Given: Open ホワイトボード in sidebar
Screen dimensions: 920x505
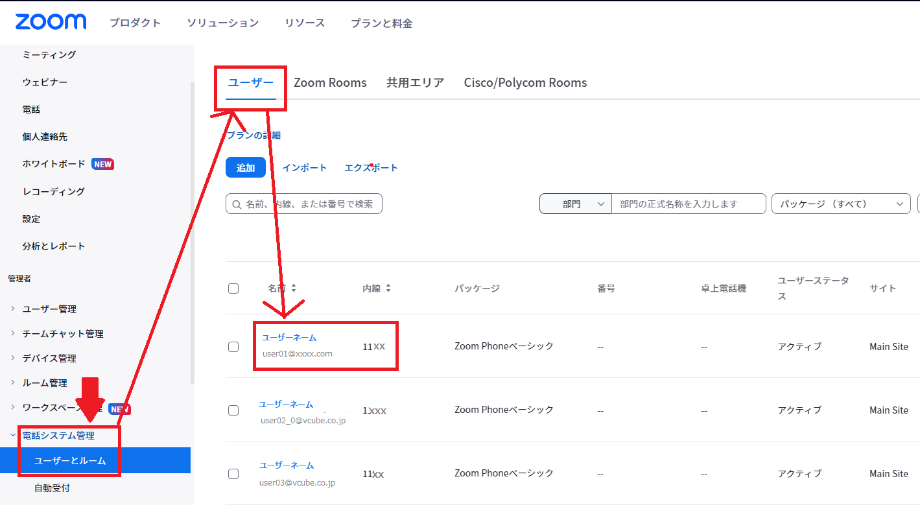Looking at the screenshot, I should pyautogui.click(x=54, y=164).
